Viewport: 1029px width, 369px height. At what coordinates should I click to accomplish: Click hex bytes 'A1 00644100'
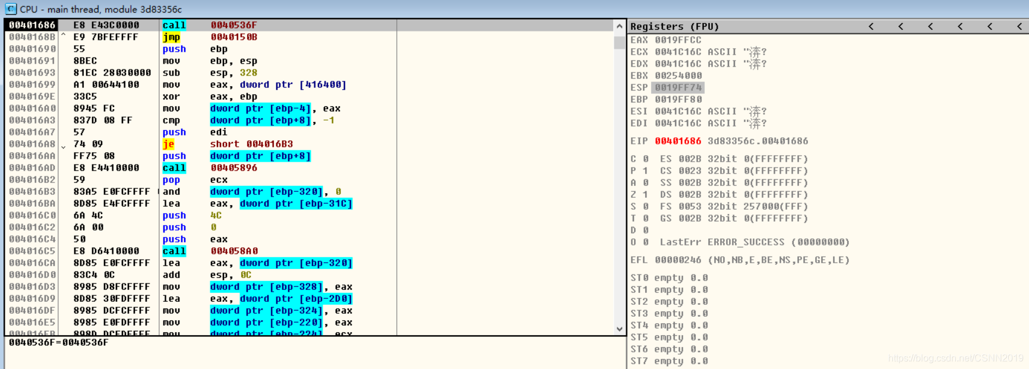point(106,84)
